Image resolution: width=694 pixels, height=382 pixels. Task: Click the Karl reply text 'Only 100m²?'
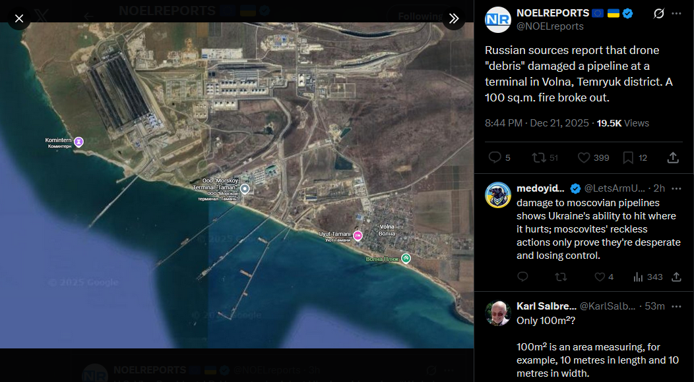[x=546, y=321]
